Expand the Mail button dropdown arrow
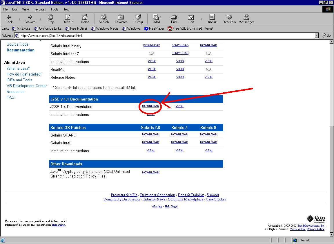 coord(160,17)
